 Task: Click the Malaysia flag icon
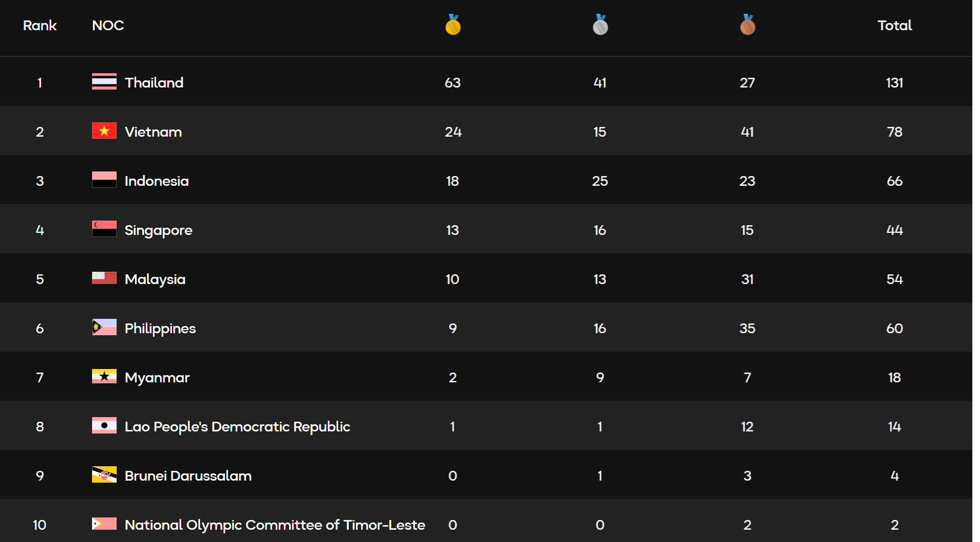[104, 278]
